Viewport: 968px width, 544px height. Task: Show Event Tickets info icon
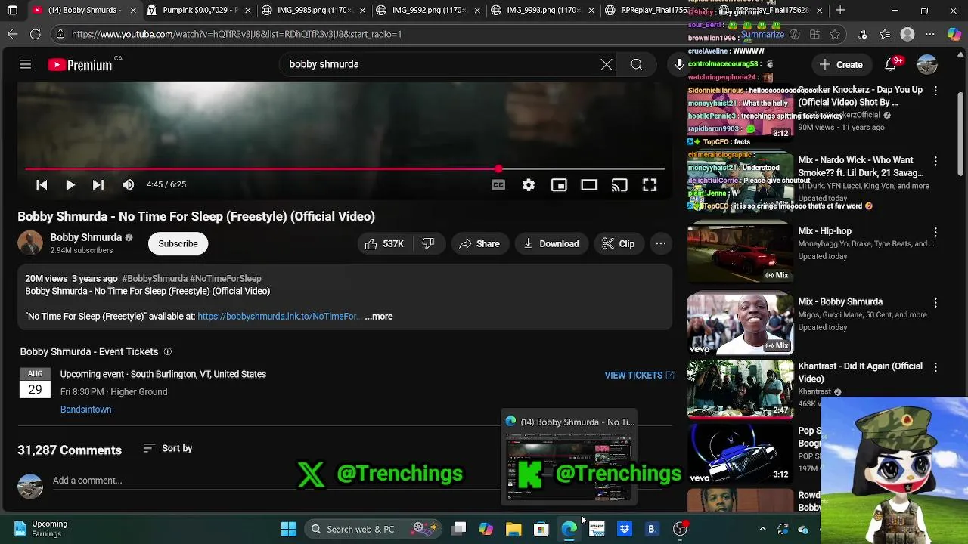(168, 351)
